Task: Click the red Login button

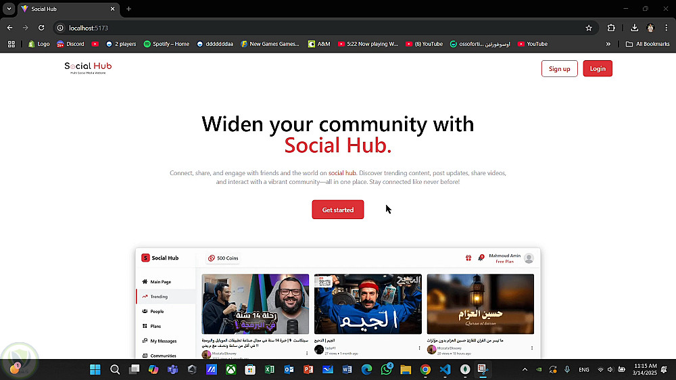Action: 598,68
